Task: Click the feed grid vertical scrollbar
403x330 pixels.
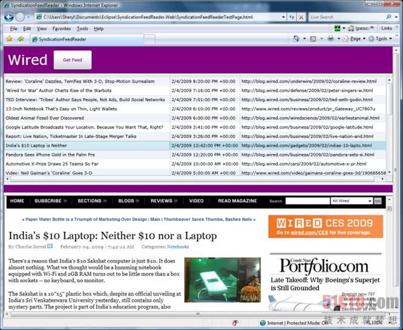Action: click(389, 126)
